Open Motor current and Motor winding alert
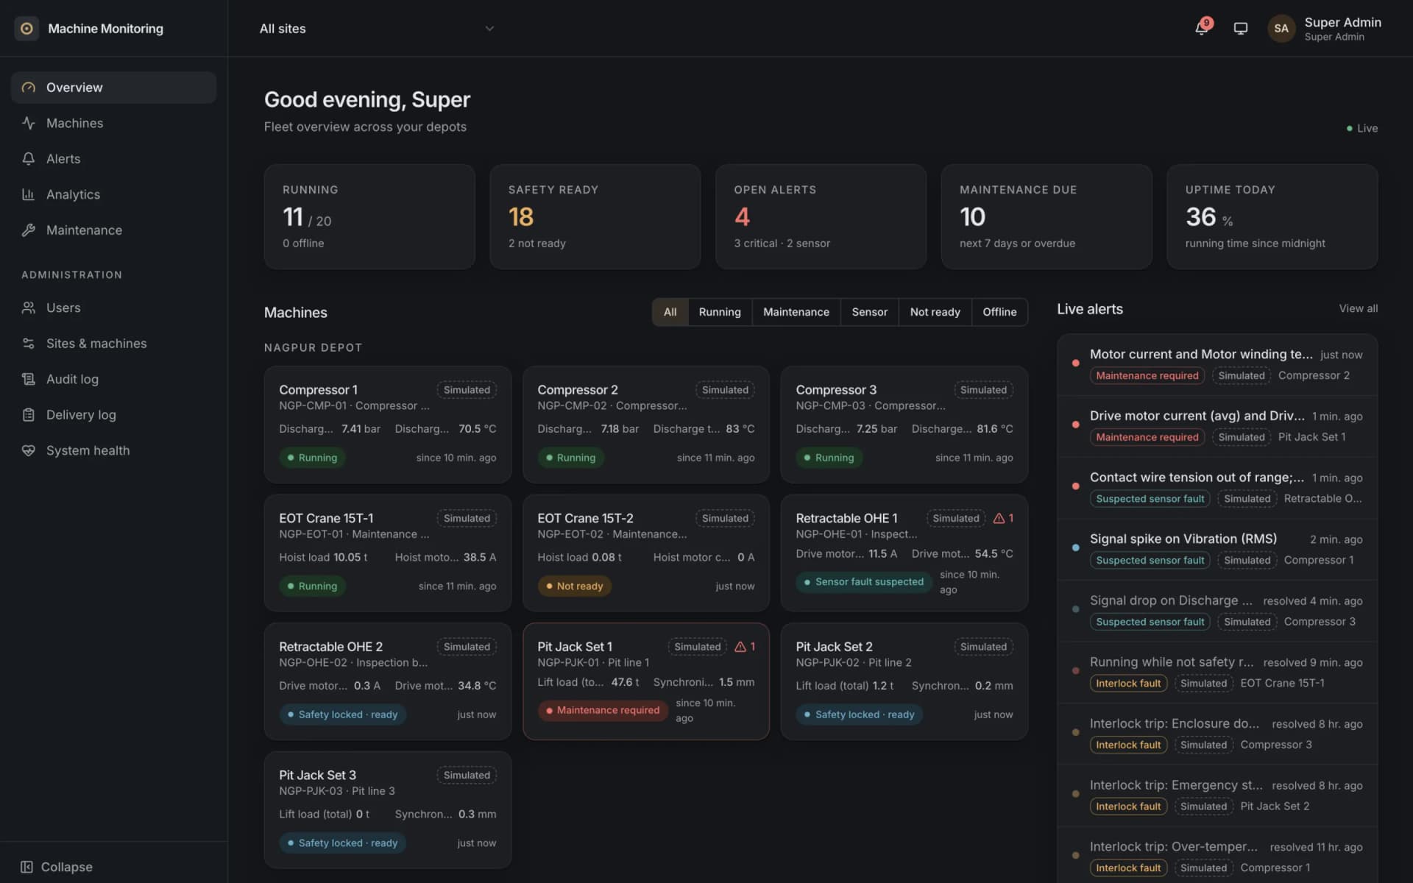This screenshot has height=883, width=1413. coord(1217,365)
